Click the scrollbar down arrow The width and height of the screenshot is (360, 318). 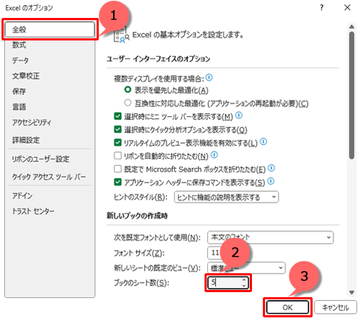(351, 293)
